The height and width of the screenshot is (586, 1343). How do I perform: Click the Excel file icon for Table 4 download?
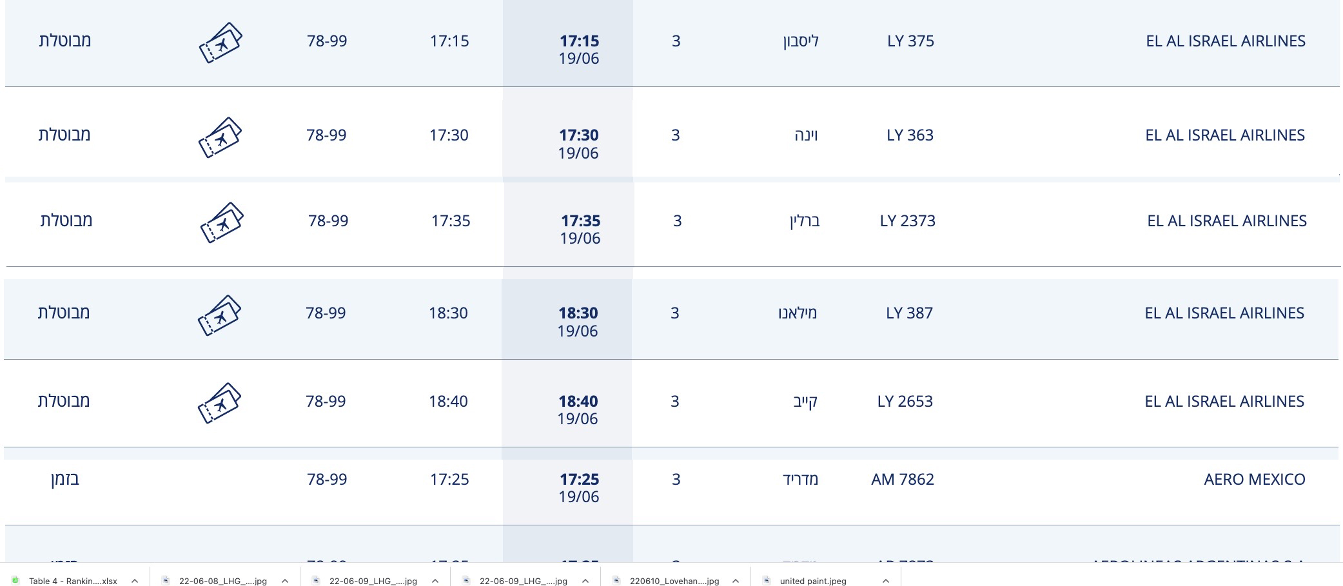pos(15,580)
